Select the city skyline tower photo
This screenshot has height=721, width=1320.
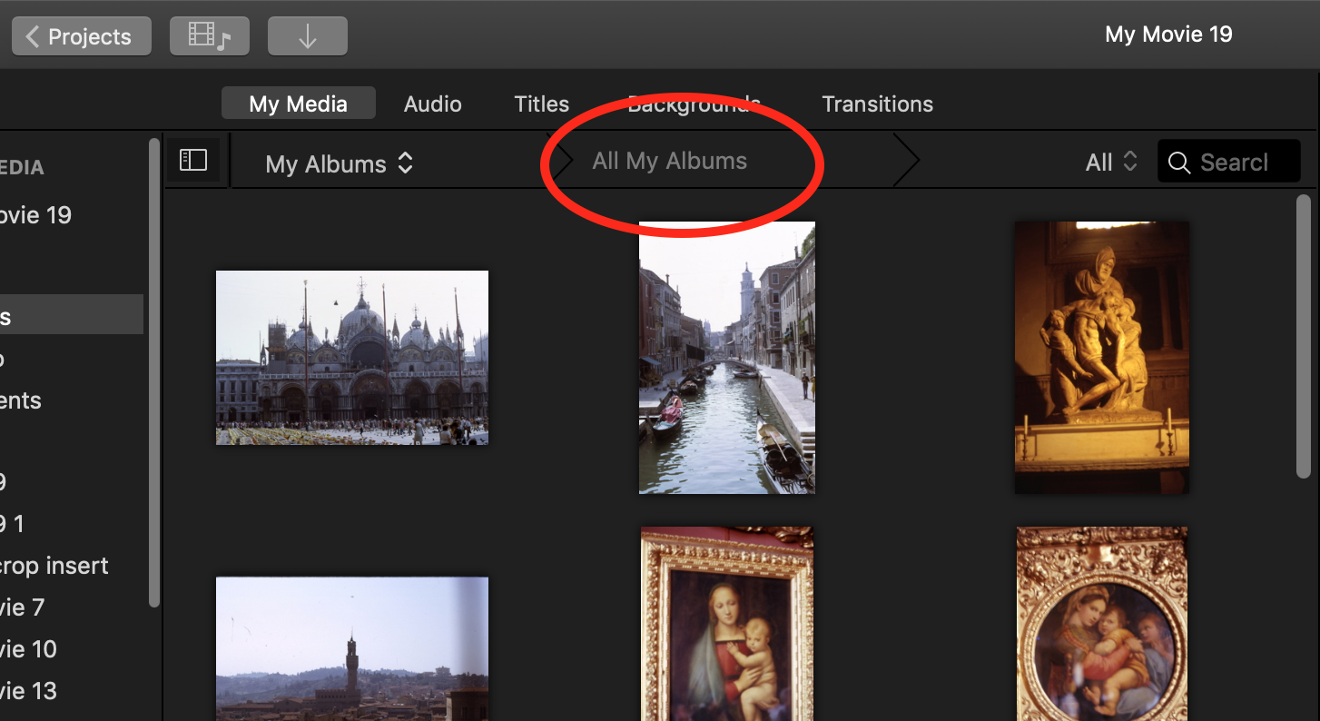[x=352, y=648]
